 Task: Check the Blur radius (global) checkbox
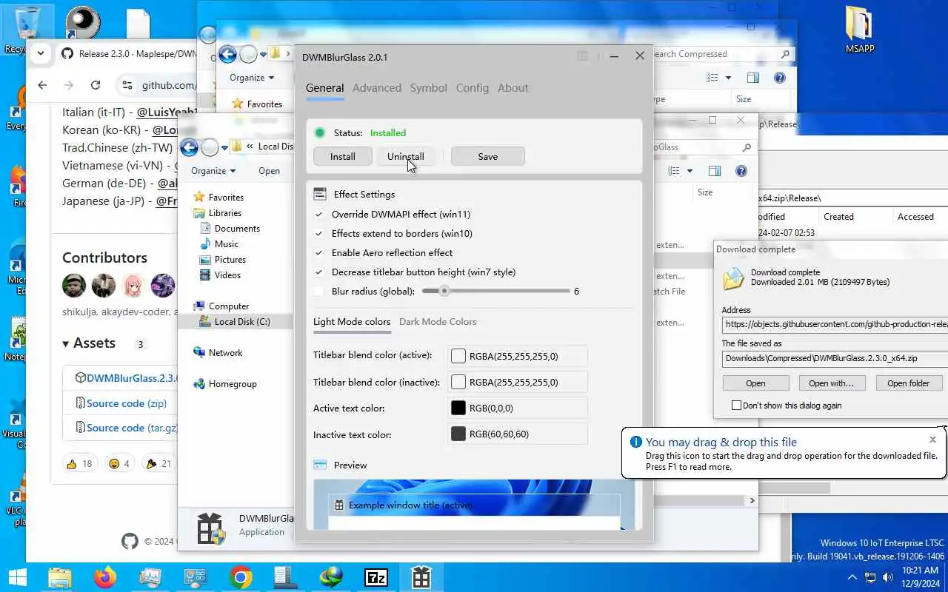pos(318,292)
